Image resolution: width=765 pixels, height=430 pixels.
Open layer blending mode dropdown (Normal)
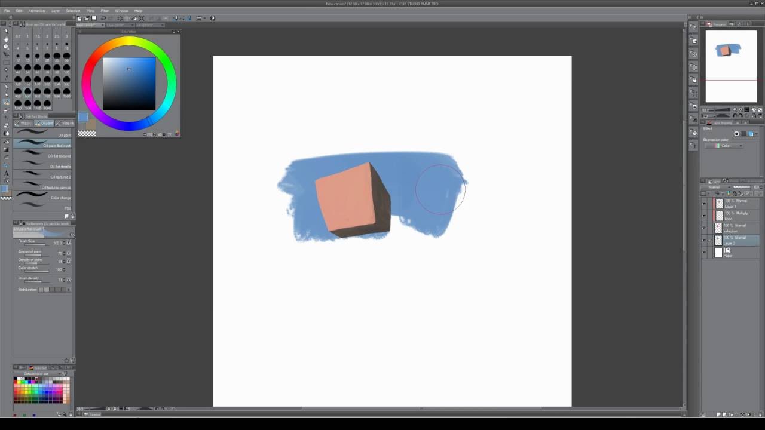tap(717, 187)
